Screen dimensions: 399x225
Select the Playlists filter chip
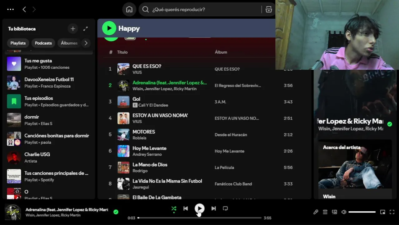(x=18, y=43)
